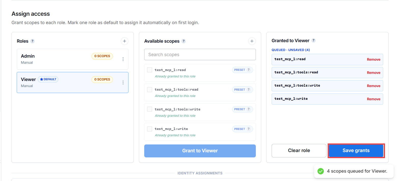This screenshot has width=398, height=181.
Task: Click help icon in test_mcp_1:tools:read PRESET badge
Action: 249,90
